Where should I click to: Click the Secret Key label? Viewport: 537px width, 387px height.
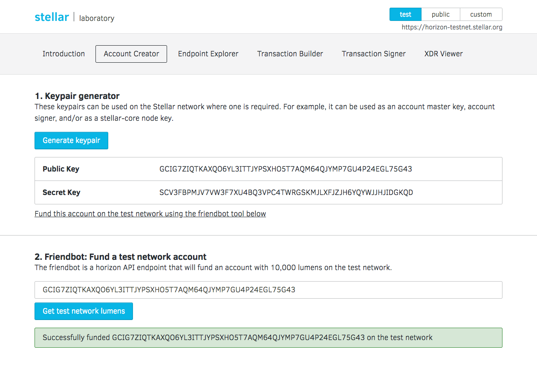coord(61,192)
